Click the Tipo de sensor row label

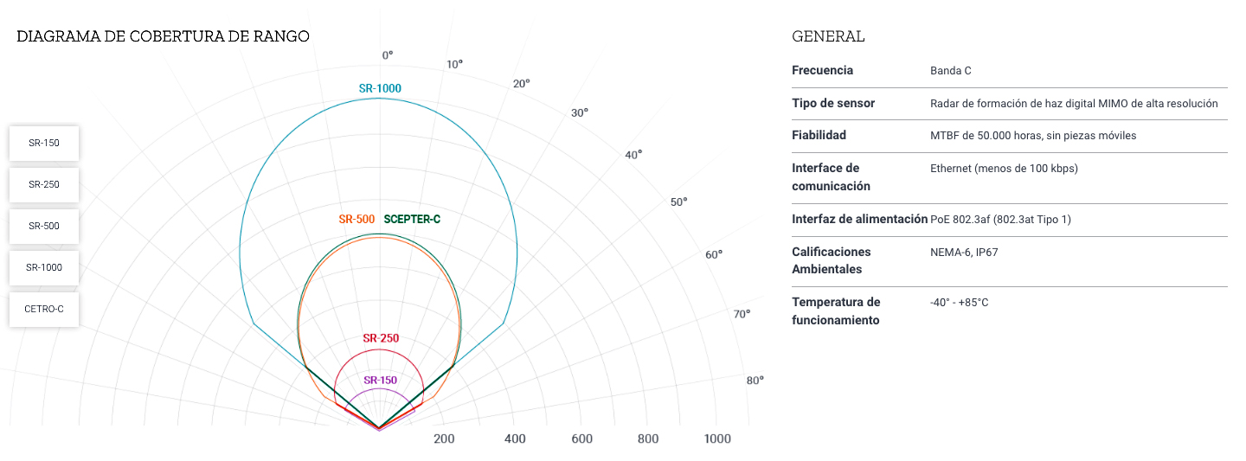point(833,103)
